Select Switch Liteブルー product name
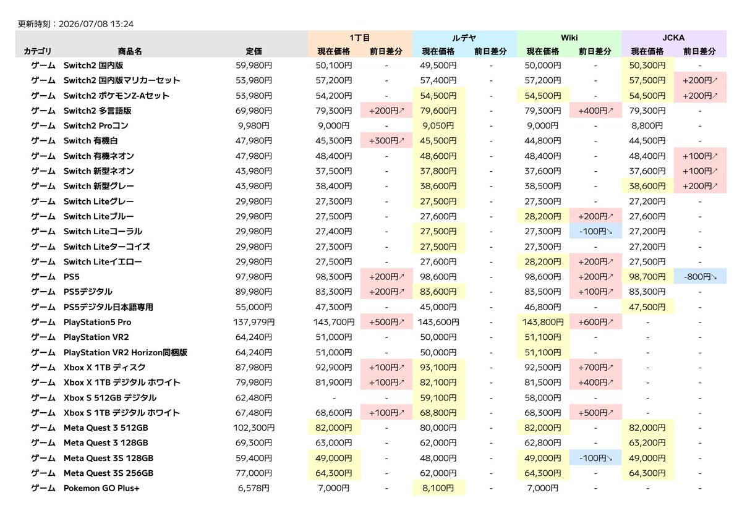 (x=98, y=216)
